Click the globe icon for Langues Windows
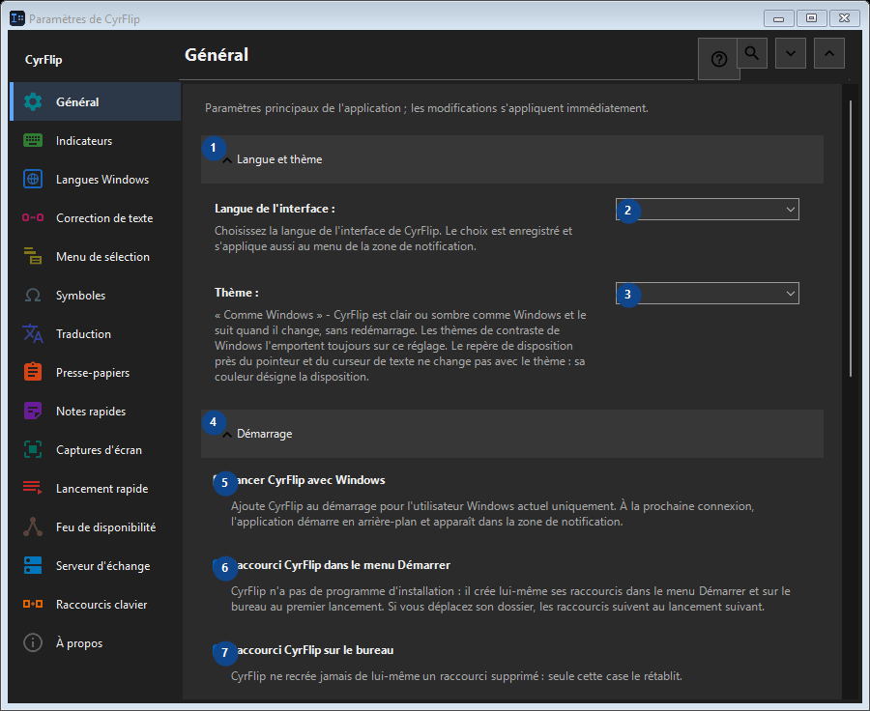The width and height of the screenshot is (870, 711). [33, 179]
